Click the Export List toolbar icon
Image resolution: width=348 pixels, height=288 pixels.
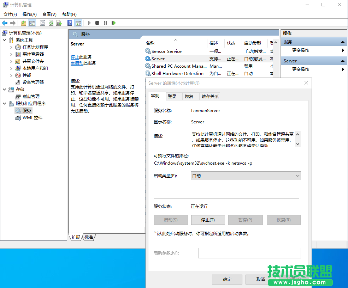(59, 23)
